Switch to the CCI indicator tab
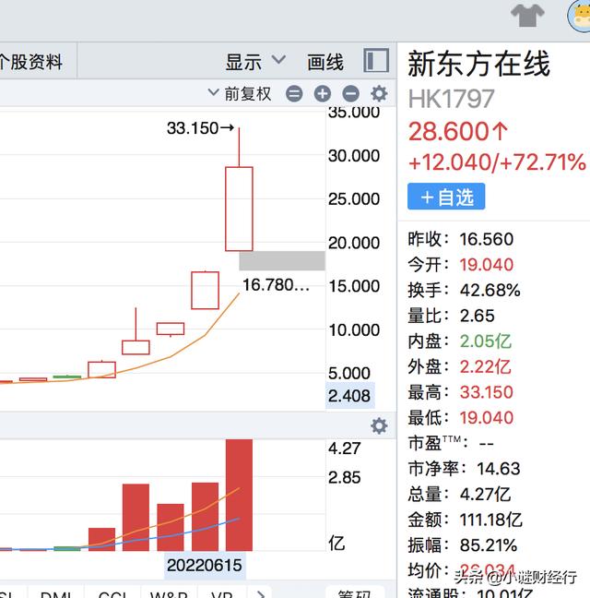This screenshot has height=598, width=590. coord(112,593)
